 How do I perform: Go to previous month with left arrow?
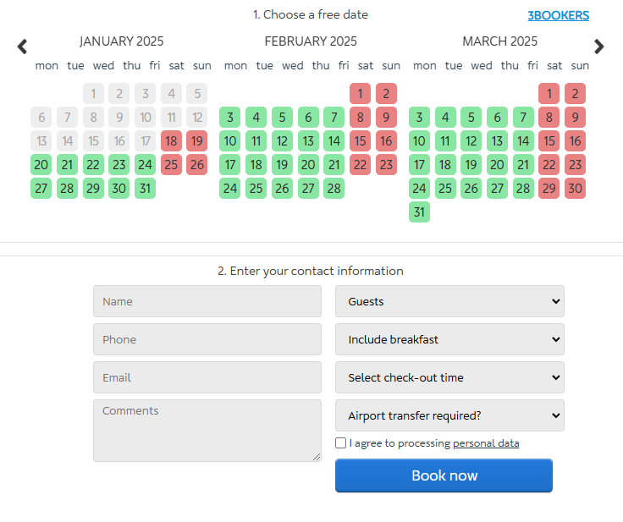point(23,47)
